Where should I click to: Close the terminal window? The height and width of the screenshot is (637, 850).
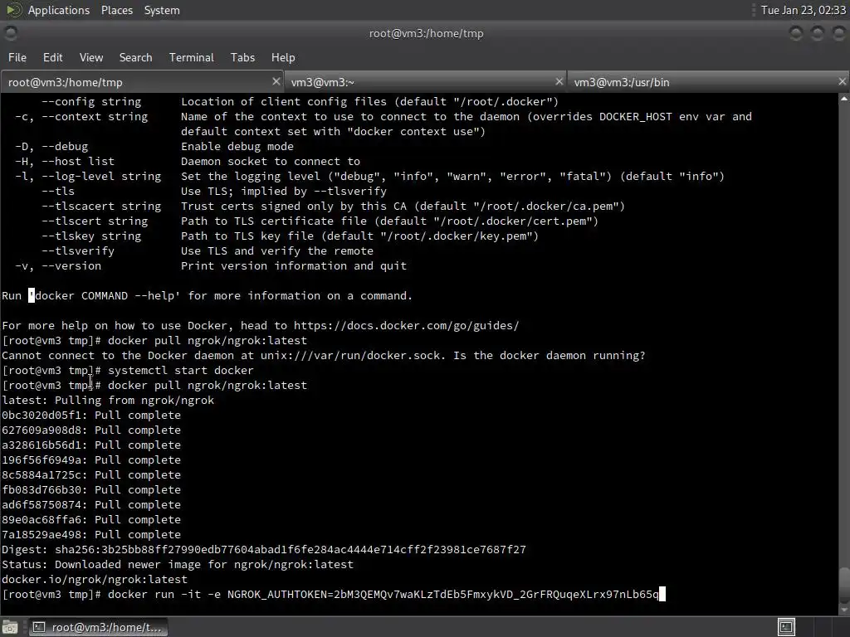click(x=838, y=33)
